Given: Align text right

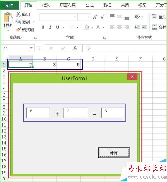Looking at the screenshot, I should point(127,27).
